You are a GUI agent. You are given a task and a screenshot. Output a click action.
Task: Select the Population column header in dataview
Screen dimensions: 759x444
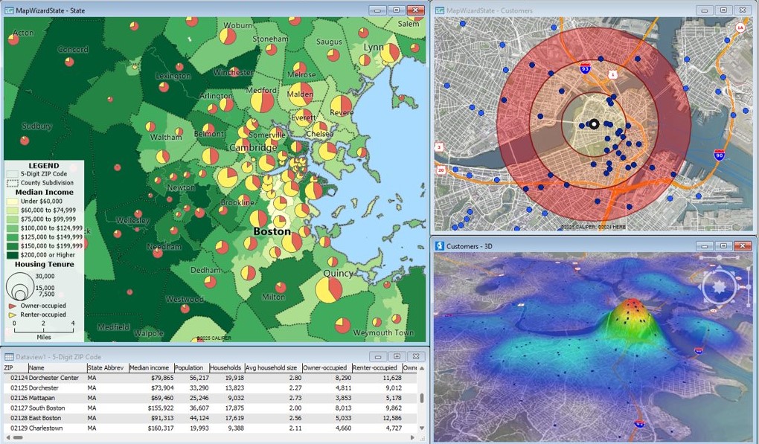click(191, 367)
